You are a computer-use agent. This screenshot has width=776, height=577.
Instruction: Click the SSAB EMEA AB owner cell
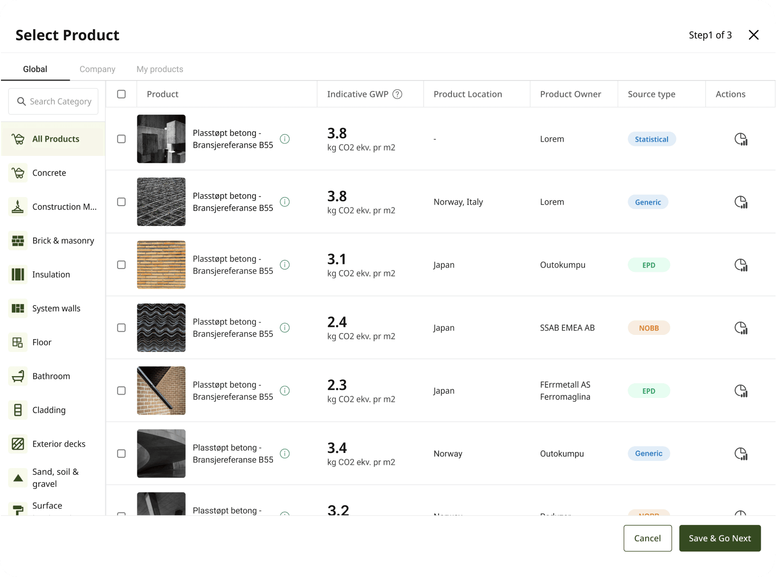pos(567,328)
